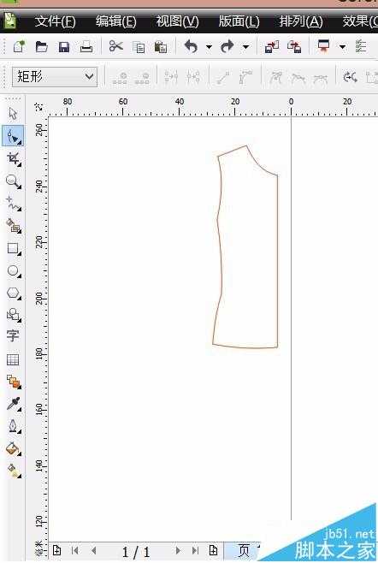Image resolution: width=378 pixels, height=563 pixels.
Task: Open the 排列(A) menu
Action: [301, 22]
